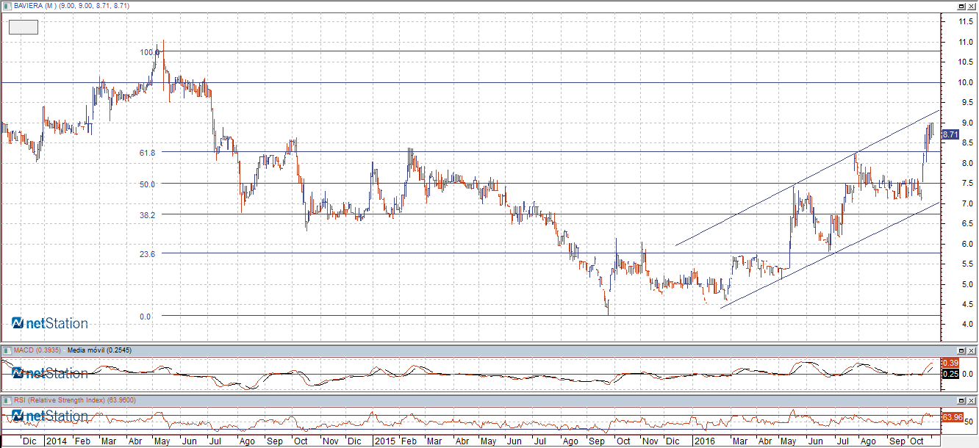Close the BAVIERA price chart panel
Screen dimensions: 979x448
coord(971,5)
